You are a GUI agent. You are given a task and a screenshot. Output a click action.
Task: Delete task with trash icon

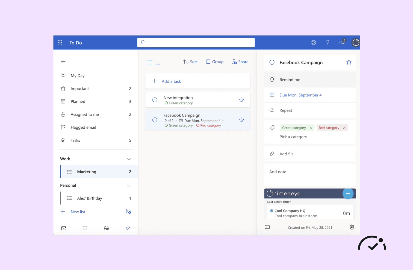point(352,227)
